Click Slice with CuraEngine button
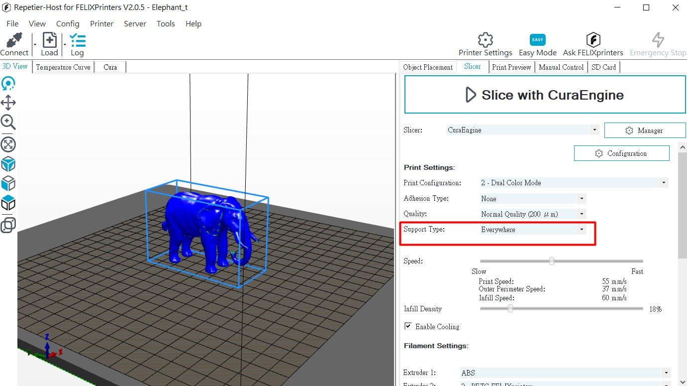Image resolution: width=687 pixels, height=386 pixels. click(545, 95)
